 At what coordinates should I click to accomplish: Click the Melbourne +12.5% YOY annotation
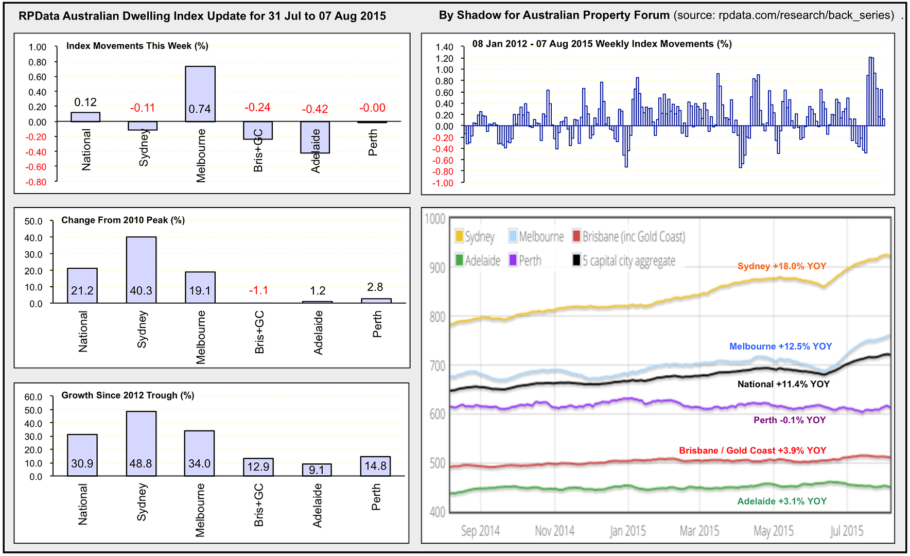tap(780, 346)
